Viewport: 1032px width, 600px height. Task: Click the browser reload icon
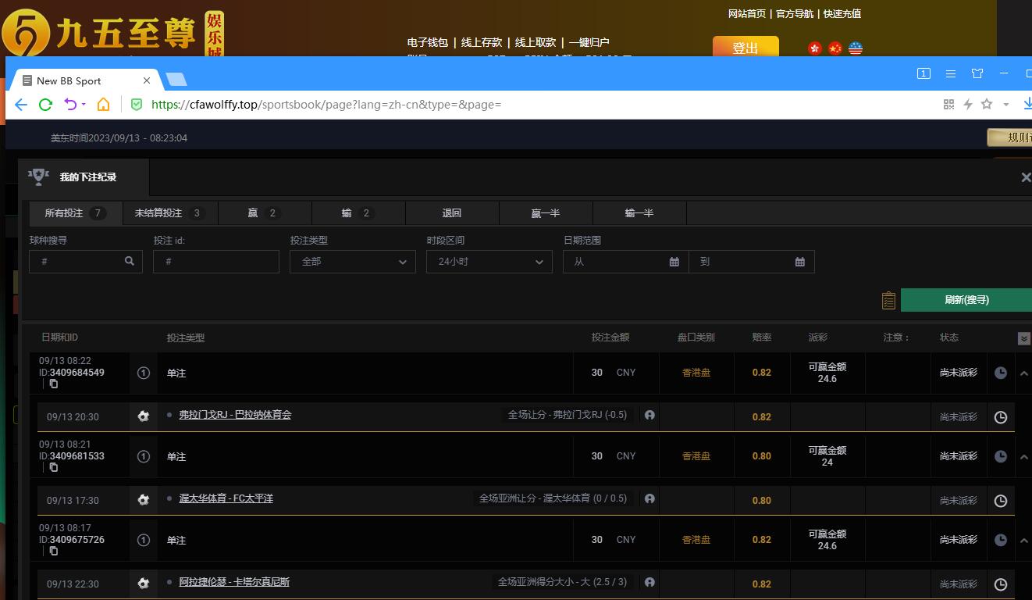tap(45, 105)
